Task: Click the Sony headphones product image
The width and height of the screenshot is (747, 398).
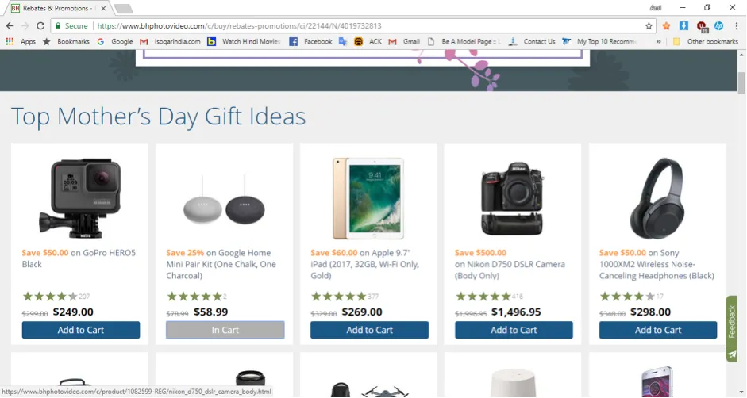Action: [x=657, y=193]
